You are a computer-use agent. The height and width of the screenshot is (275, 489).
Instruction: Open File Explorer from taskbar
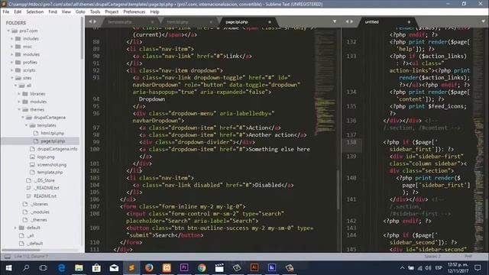pos(79,268)
